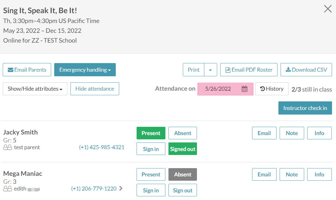Click the parents icon beside edith

(7, 189)
